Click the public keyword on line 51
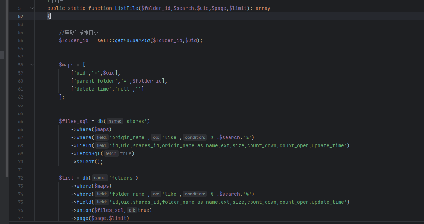The width and height of the screenshot is (424, 224). click(x=56, y=8)
